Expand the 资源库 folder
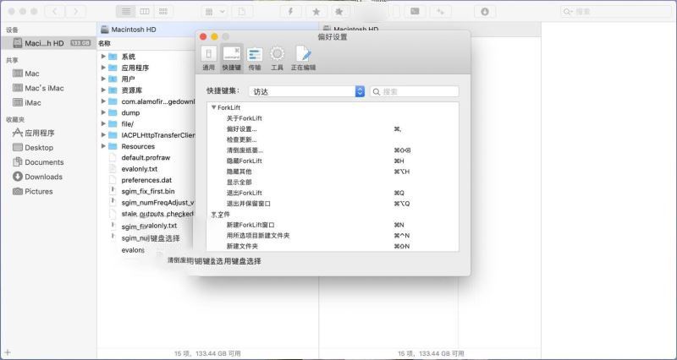Image resolution: width=677 pixels, height=360 pixels. (x=103, y=90)
